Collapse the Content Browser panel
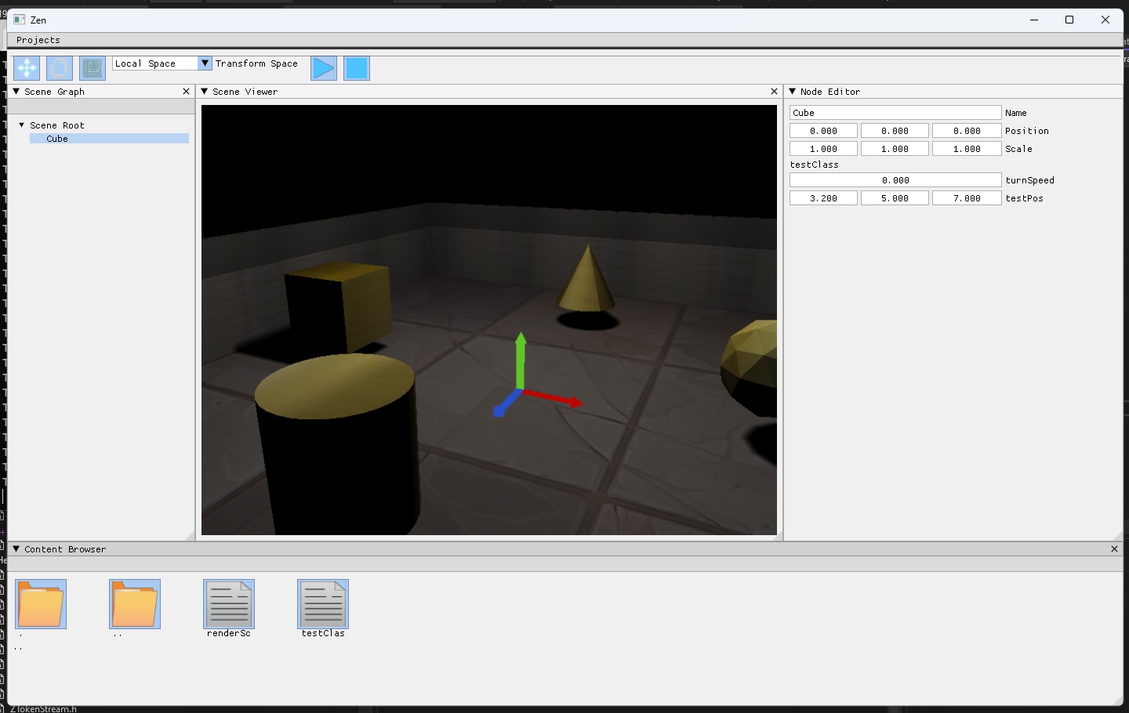The width and height of the screenshot is (1129, 713). (16, 549)
